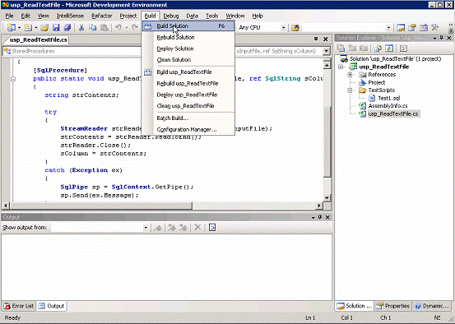Open the Tools menu
The width and height of the screenshot is (455, 324).
(211, 16)
